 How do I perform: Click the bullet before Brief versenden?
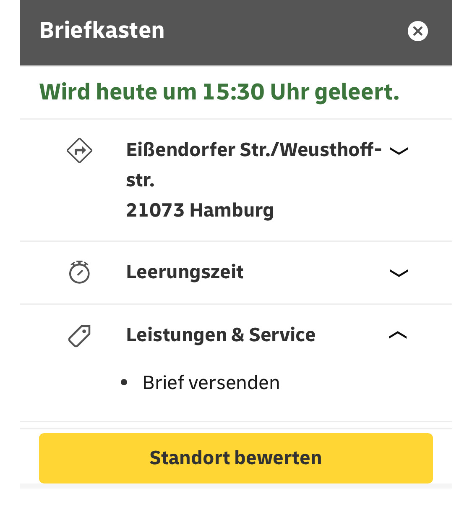pos(124,382)
